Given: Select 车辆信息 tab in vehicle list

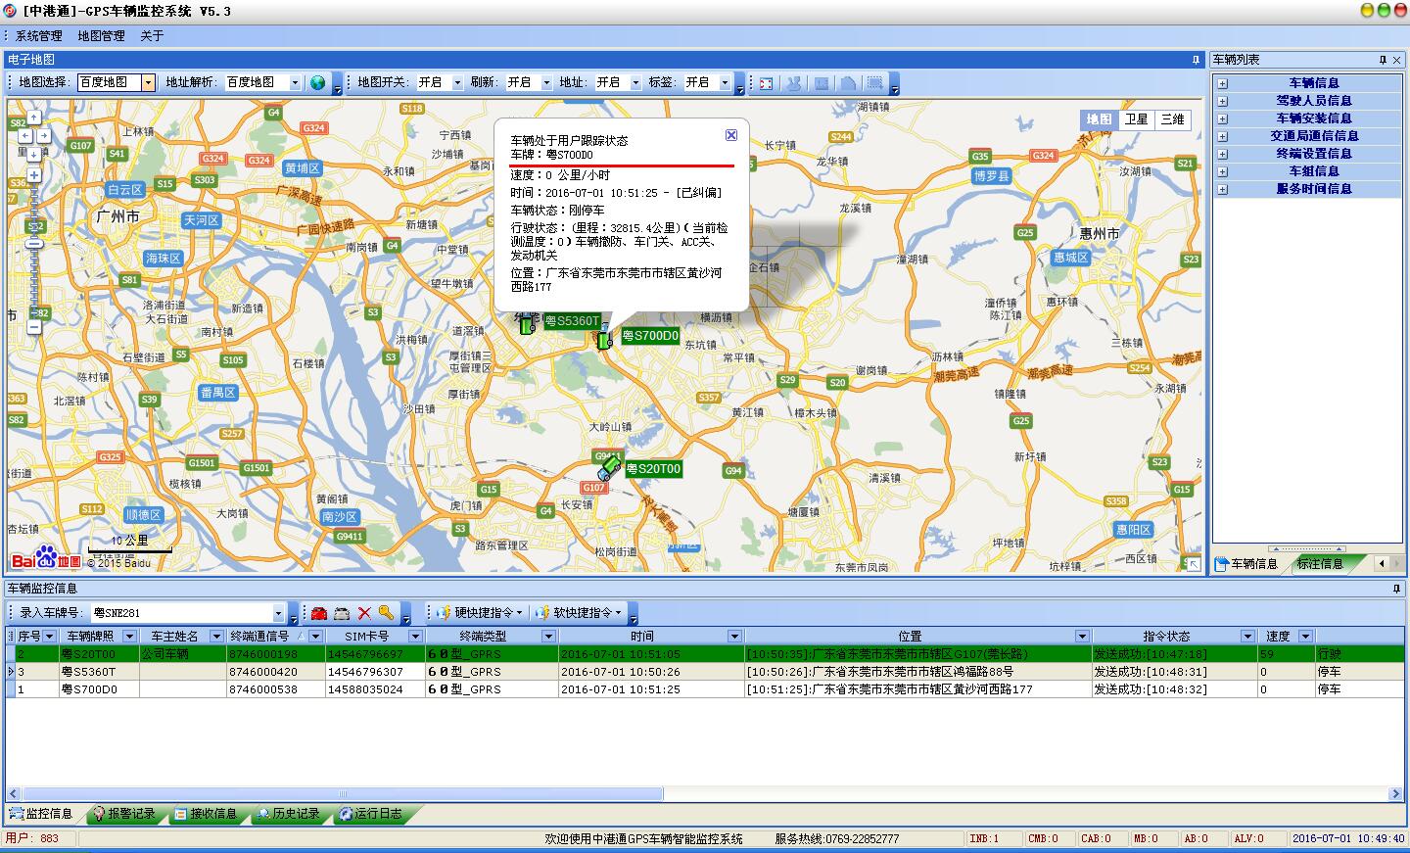Looking at the screenshot, I should click(x=1246, y=564).
